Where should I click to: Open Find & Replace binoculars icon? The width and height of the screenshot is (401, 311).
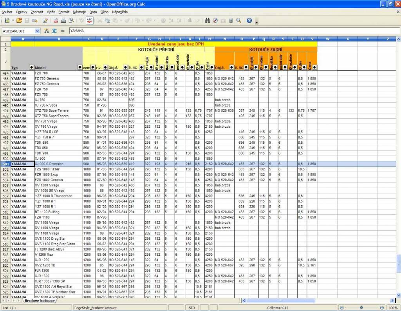coord(208,20)
